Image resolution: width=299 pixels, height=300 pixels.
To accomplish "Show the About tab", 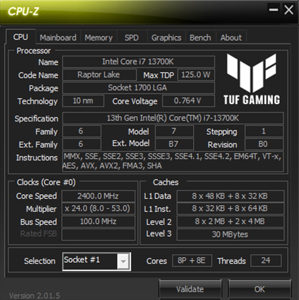I will click(231, 37).
